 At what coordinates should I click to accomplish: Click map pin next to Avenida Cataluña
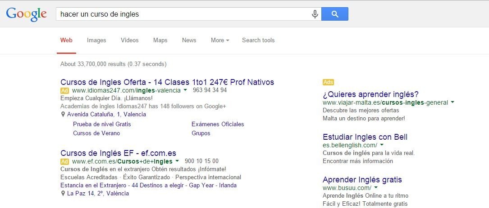63,115
